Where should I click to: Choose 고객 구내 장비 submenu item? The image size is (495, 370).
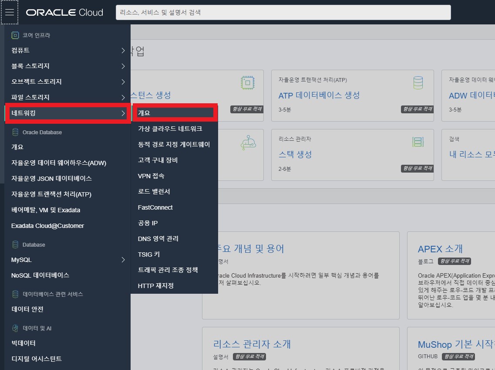click(174, 160)
